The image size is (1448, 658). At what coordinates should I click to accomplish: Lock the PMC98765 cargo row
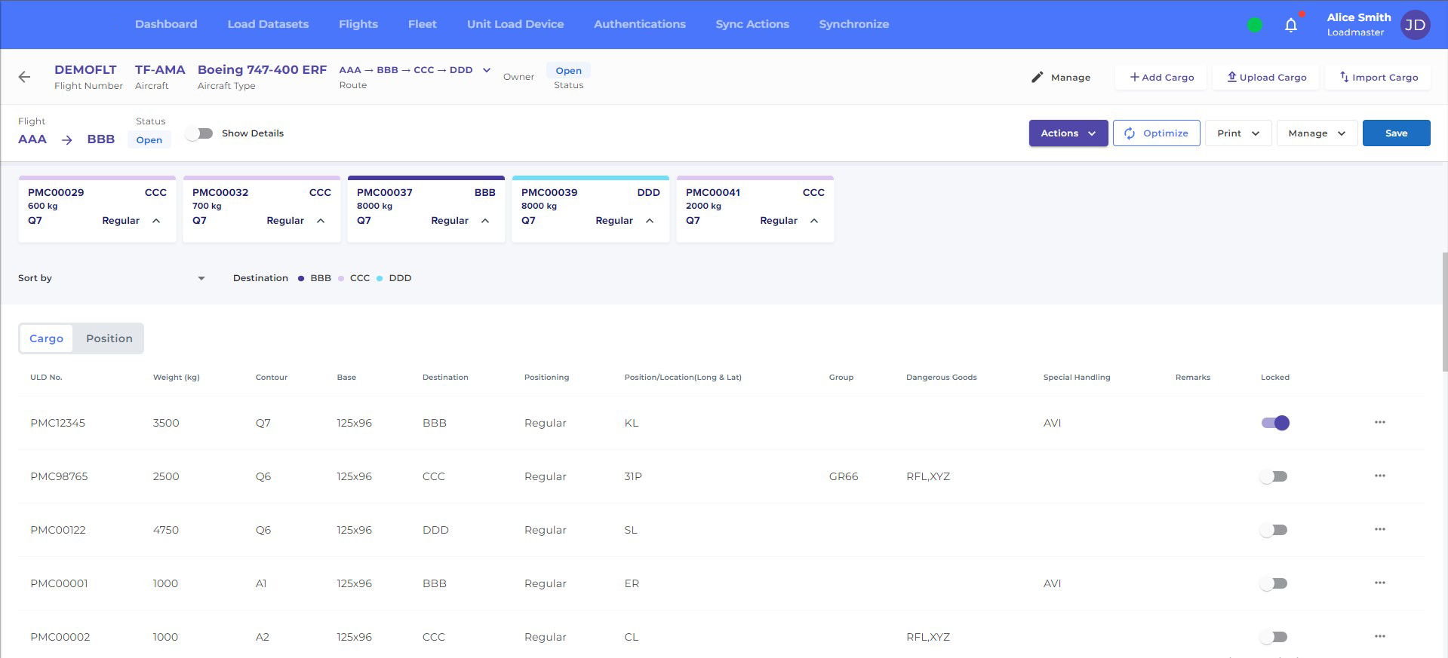point(1274,476)
